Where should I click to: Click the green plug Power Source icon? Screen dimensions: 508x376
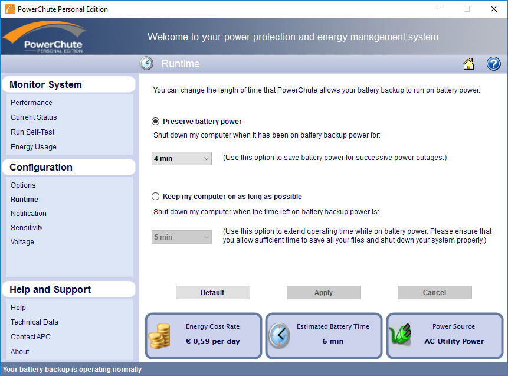pyautogui.click(x=401, y=335)
